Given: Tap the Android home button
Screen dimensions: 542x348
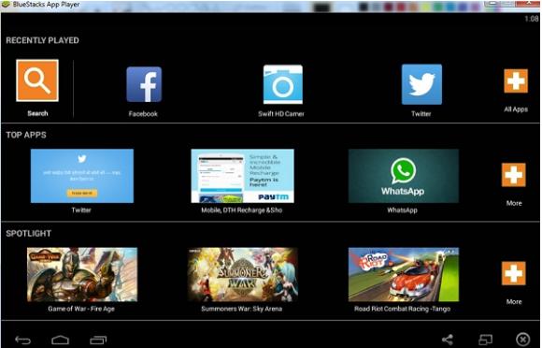Looking at the screenshot, I should click(x=60, y=340).
